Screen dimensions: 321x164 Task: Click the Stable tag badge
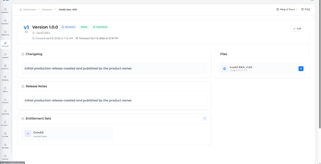(x=84, y=27)
